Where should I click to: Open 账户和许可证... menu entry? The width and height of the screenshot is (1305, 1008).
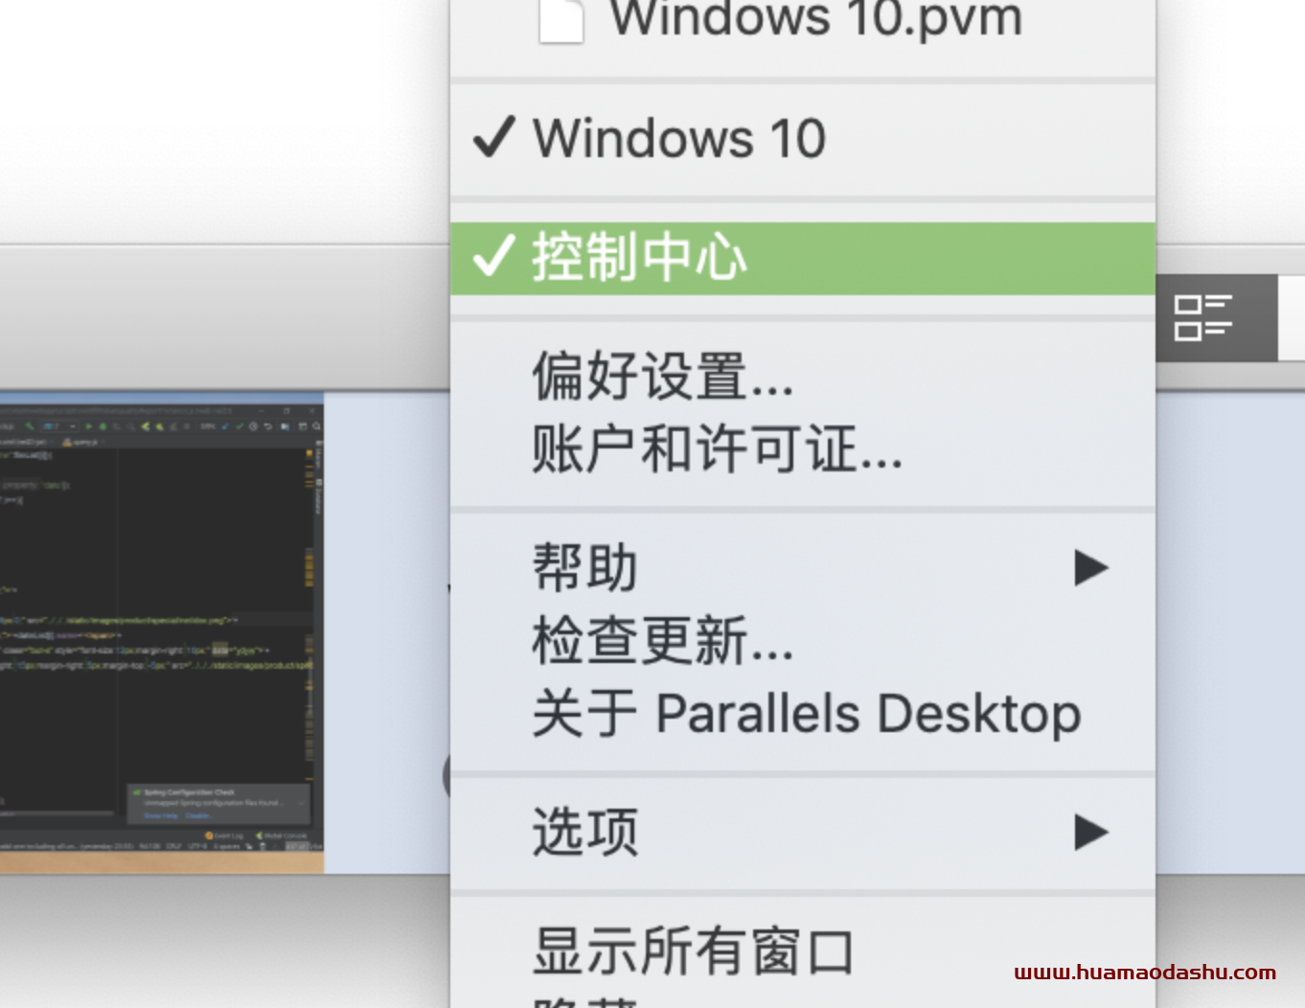point(803,448)
